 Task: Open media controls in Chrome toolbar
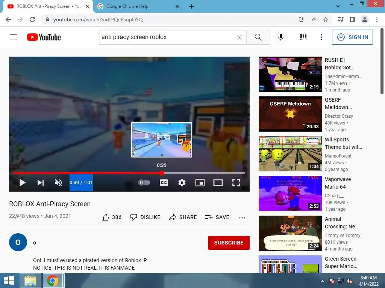click(340, 19)
